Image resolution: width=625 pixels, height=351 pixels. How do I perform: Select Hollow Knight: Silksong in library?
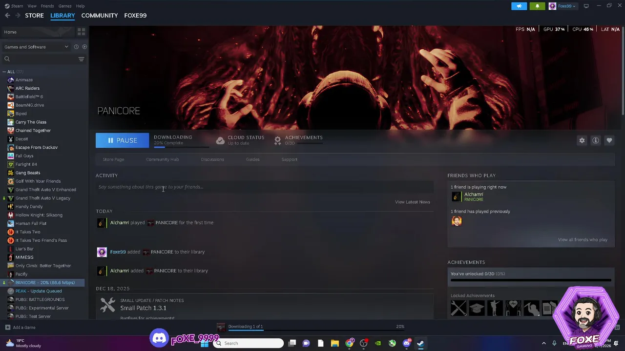(39, 215)
